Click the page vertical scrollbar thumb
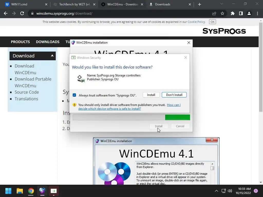 coord(261,67)
